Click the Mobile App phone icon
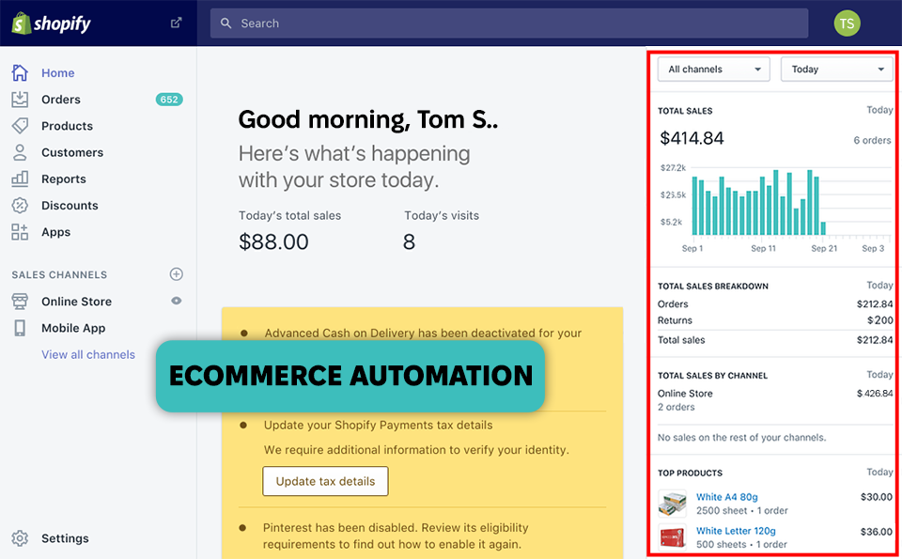 [x=20, y=328]
